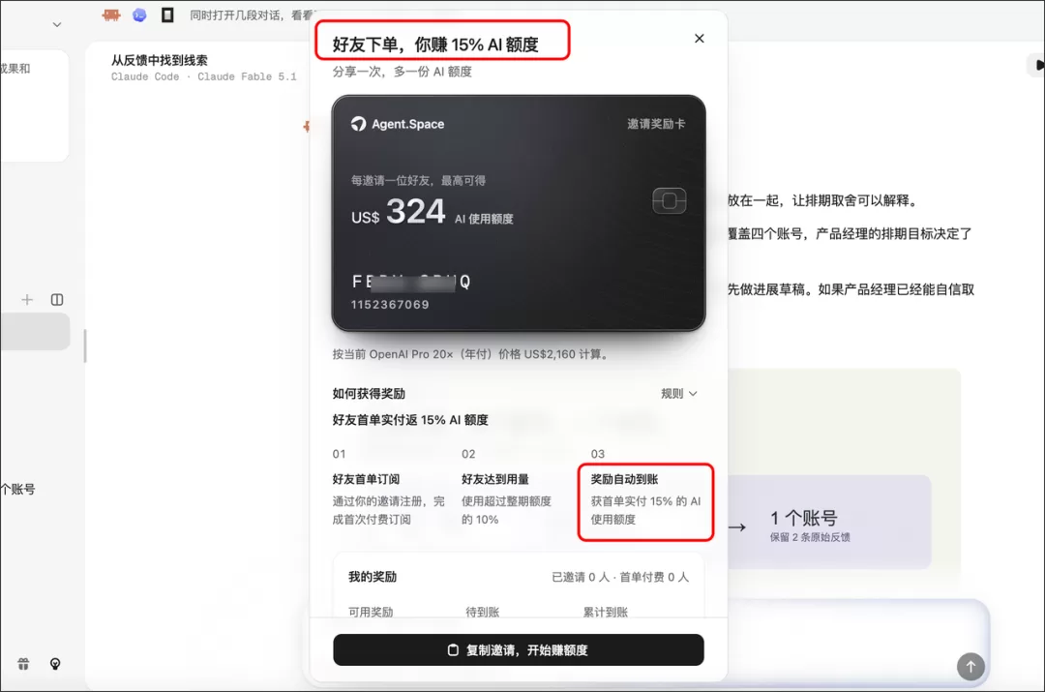Click the OpenAI Pro 20× price note

472,354
